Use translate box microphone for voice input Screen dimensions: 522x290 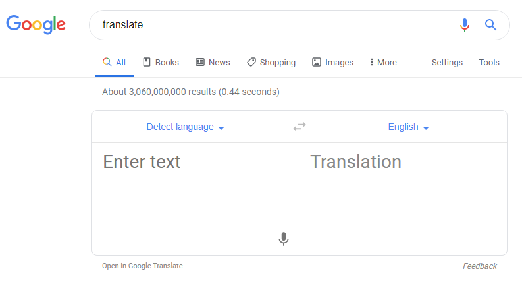[x=284, y=239]
